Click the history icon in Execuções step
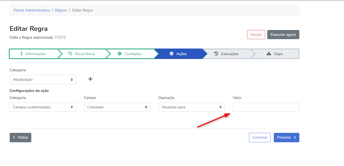The width and height of the screenshot is (344, 166). [216, 54]
